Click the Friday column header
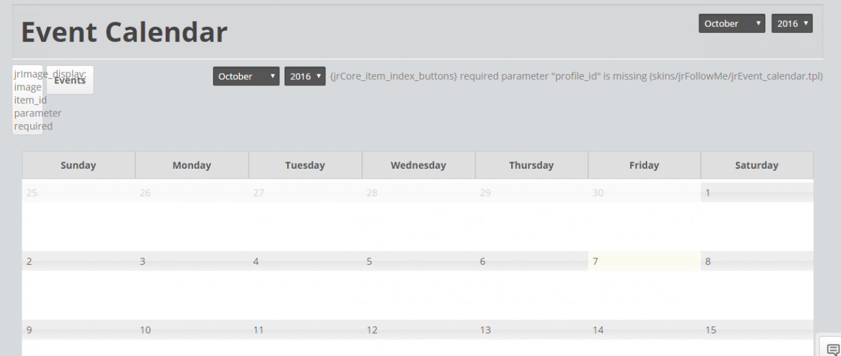841x356 pixels. pos(644,166)
